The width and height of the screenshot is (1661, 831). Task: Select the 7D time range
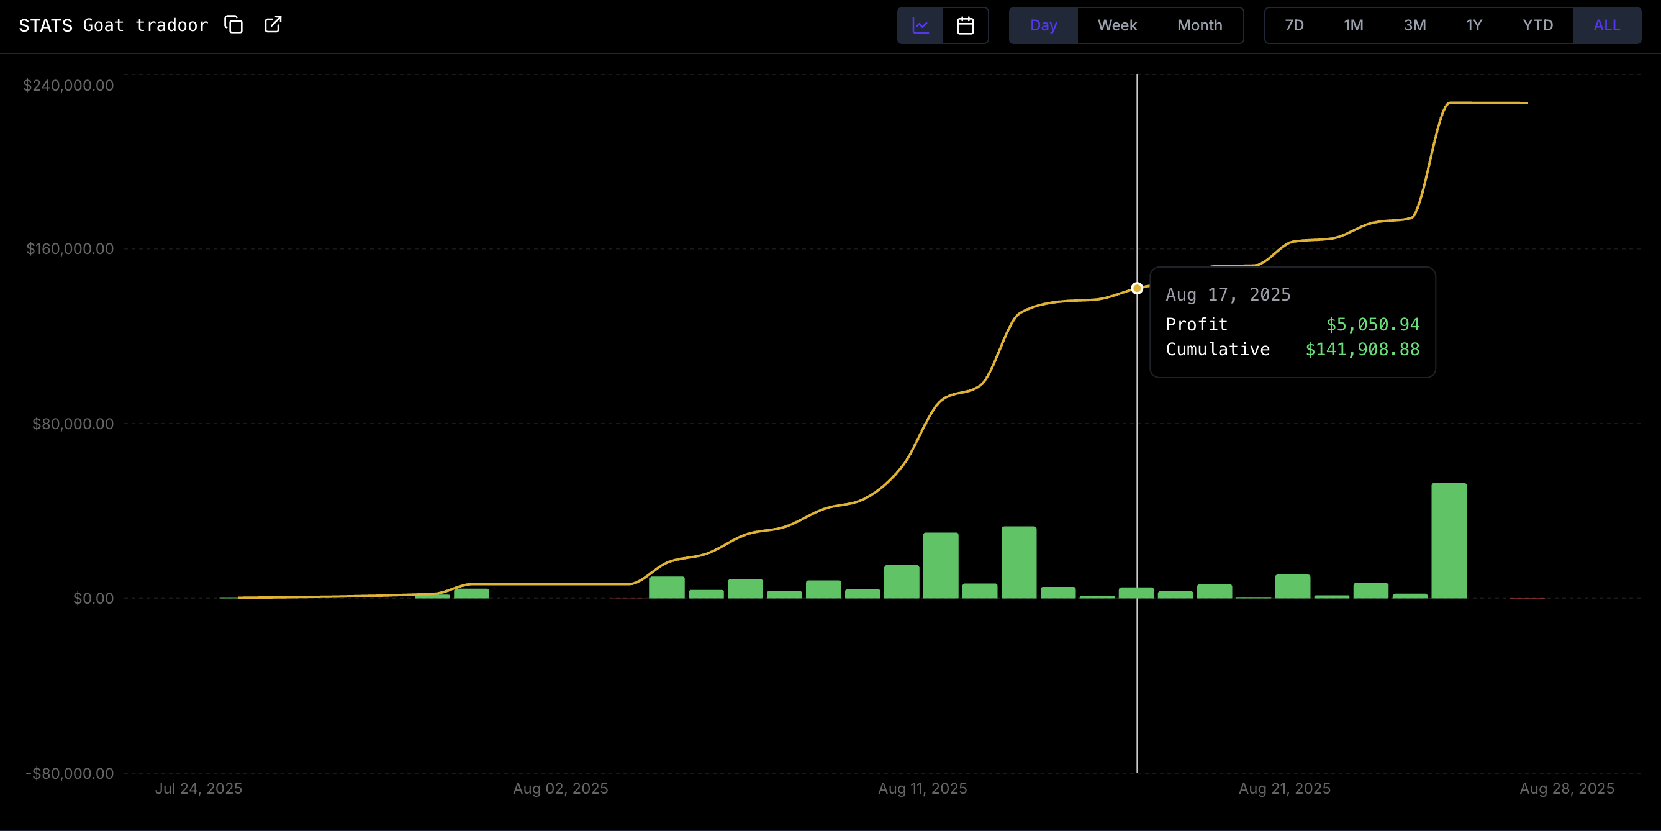[1293, 25]
